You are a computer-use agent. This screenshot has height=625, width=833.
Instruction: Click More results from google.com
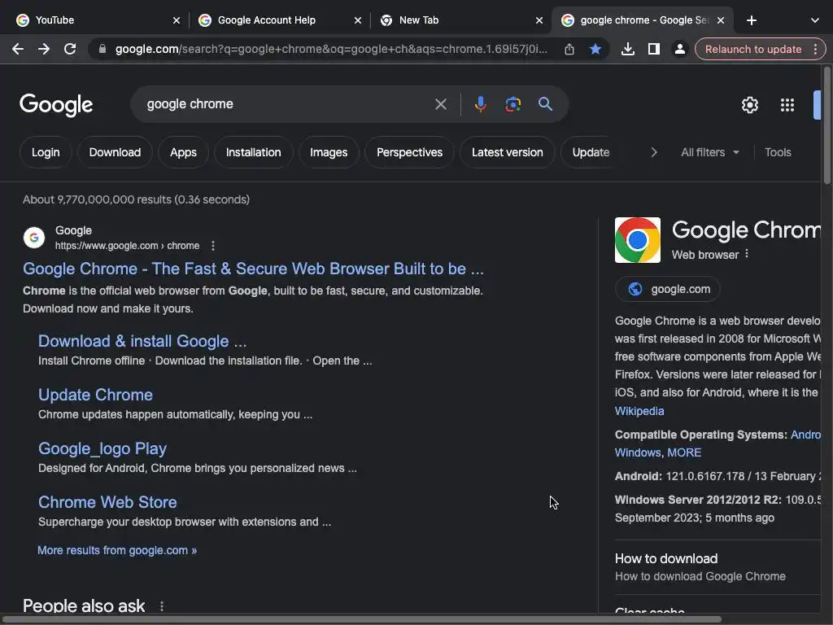click(117, 551)
